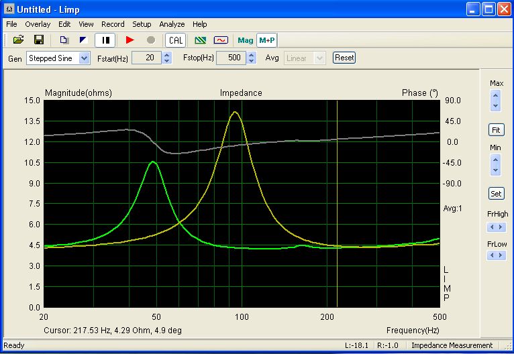Open the Analyze menu
514x354 pixels.
(x=172, y=24)
